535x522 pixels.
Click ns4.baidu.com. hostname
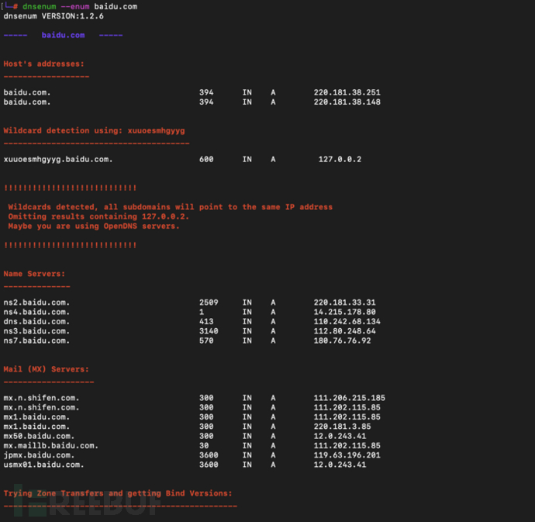point(37,312)
